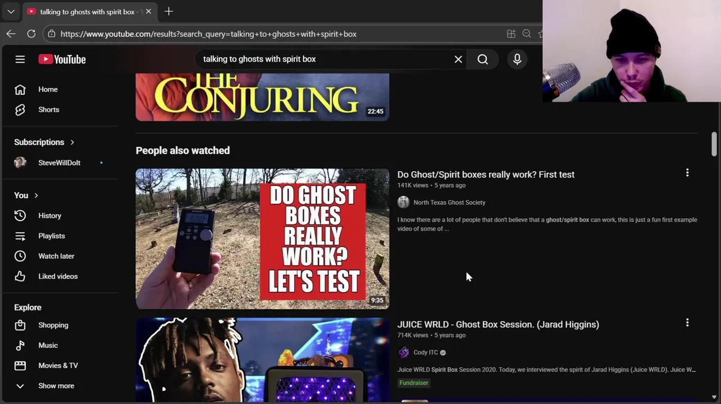Visit the North Texas Ghost Society channel name

point(449,203)
